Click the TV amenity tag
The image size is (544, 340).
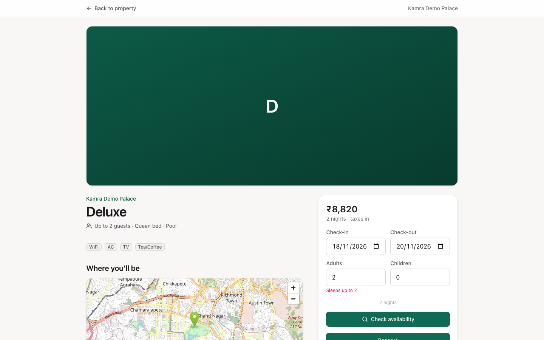(x=126, y=247)
